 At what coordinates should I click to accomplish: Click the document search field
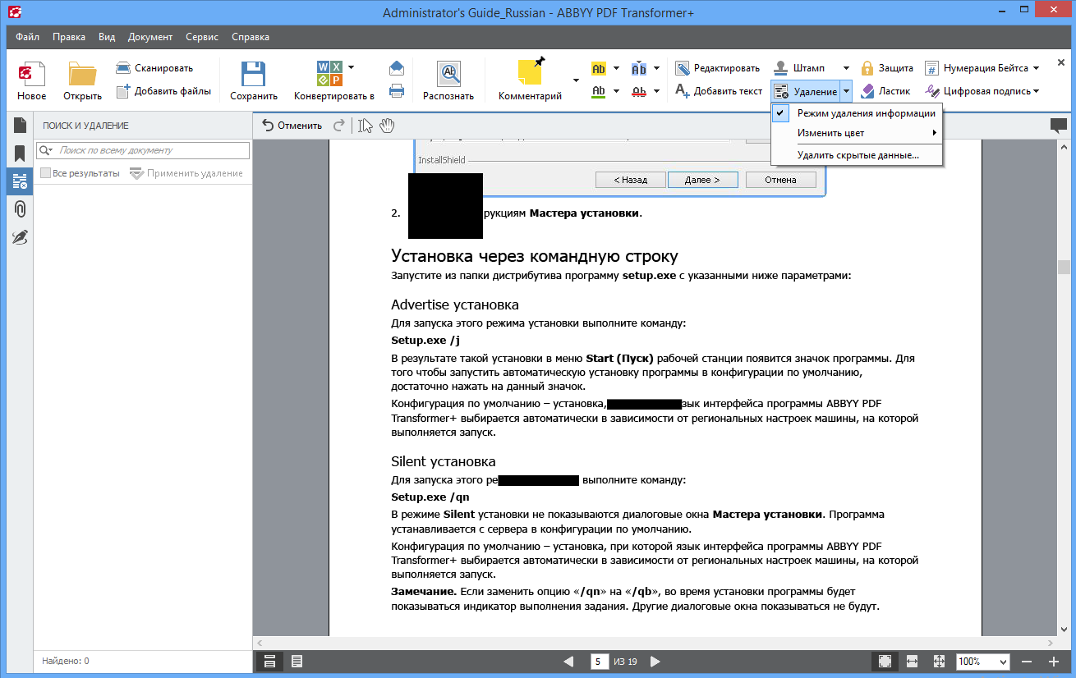click(143, 150)
